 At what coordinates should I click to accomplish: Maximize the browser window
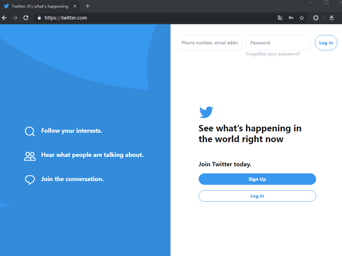click(x=327, y=3)
